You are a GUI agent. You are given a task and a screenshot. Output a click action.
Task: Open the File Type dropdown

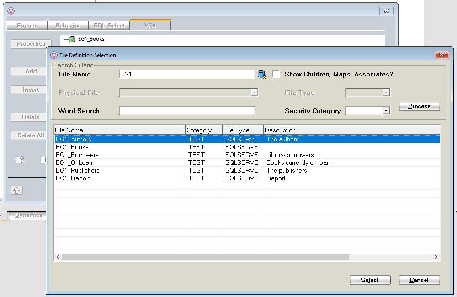pos(386,92)
